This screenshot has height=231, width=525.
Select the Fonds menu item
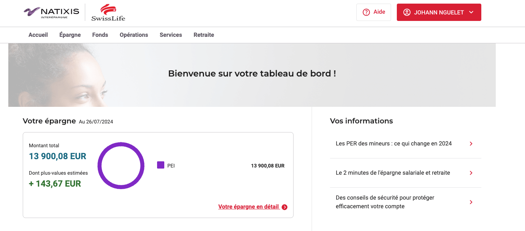tap(100, 35)
